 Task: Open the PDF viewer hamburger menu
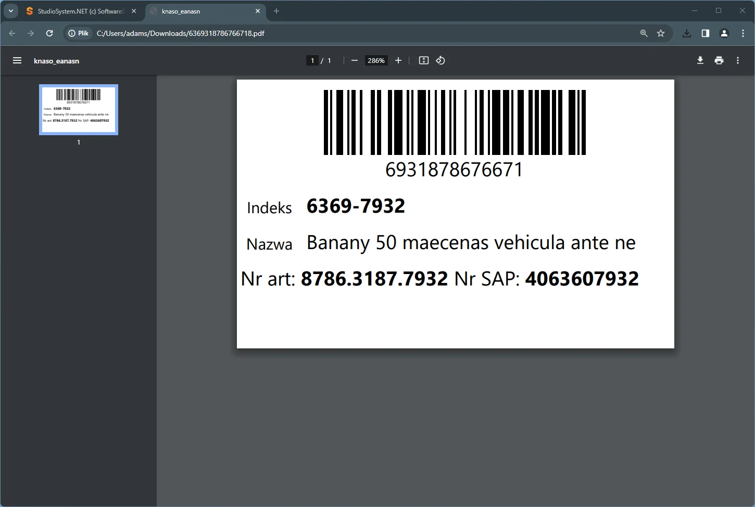point(17,60)
